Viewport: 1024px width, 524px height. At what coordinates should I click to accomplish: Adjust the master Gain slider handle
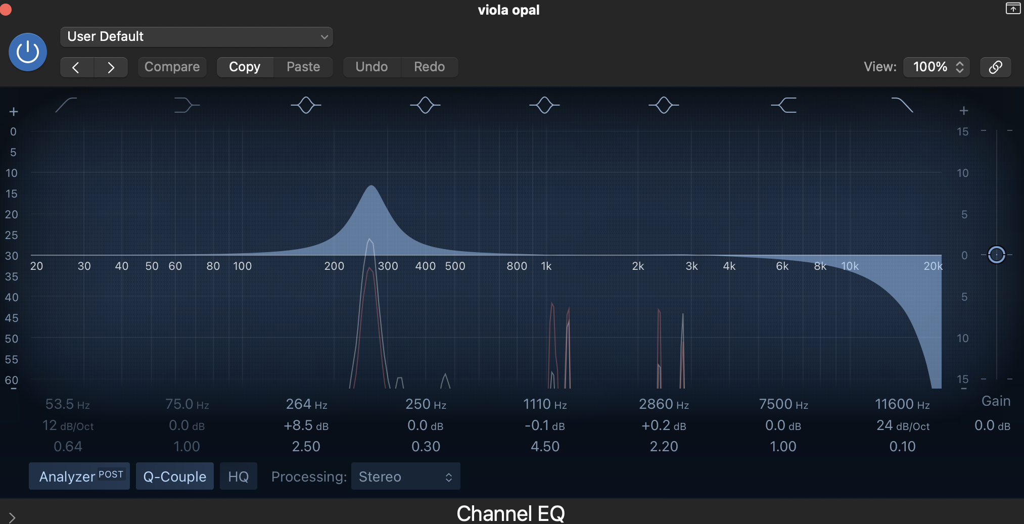[x=996, y=255]
